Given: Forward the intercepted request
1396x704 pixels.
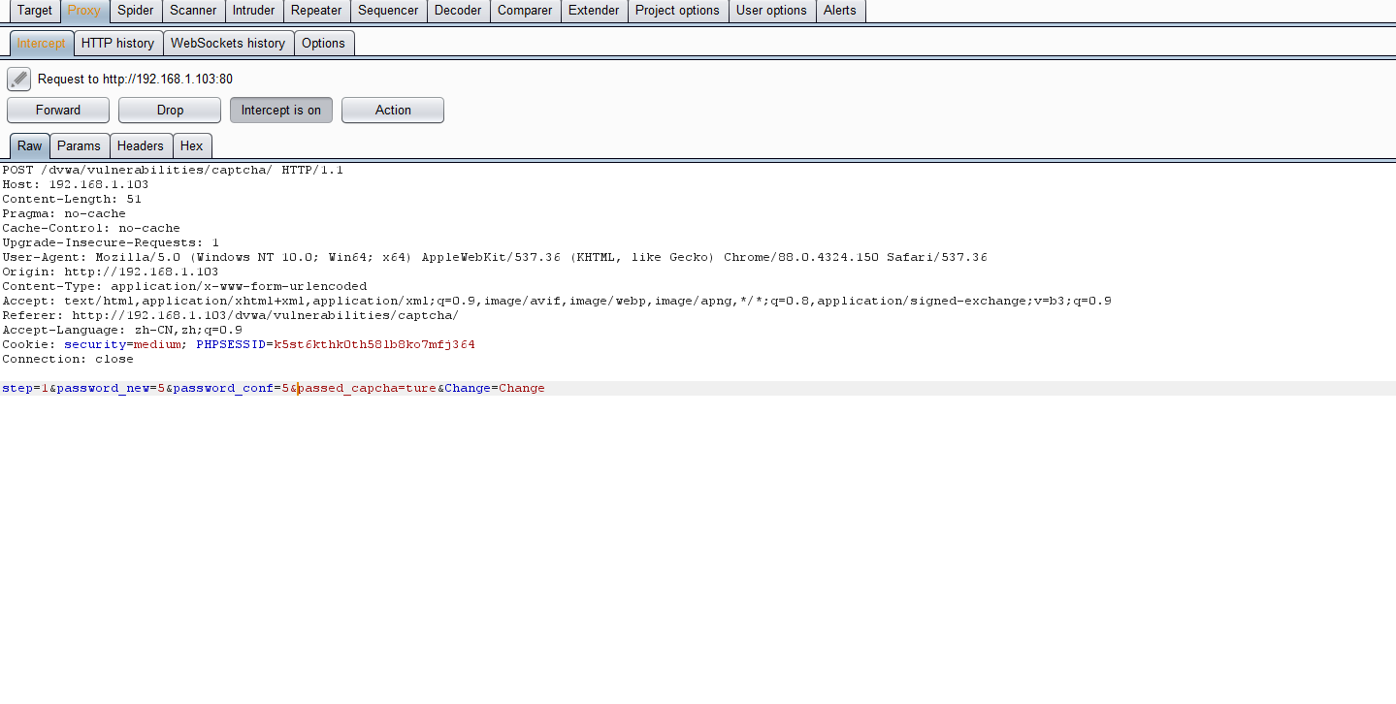Looking at the screenshot, I should (58, 111).
